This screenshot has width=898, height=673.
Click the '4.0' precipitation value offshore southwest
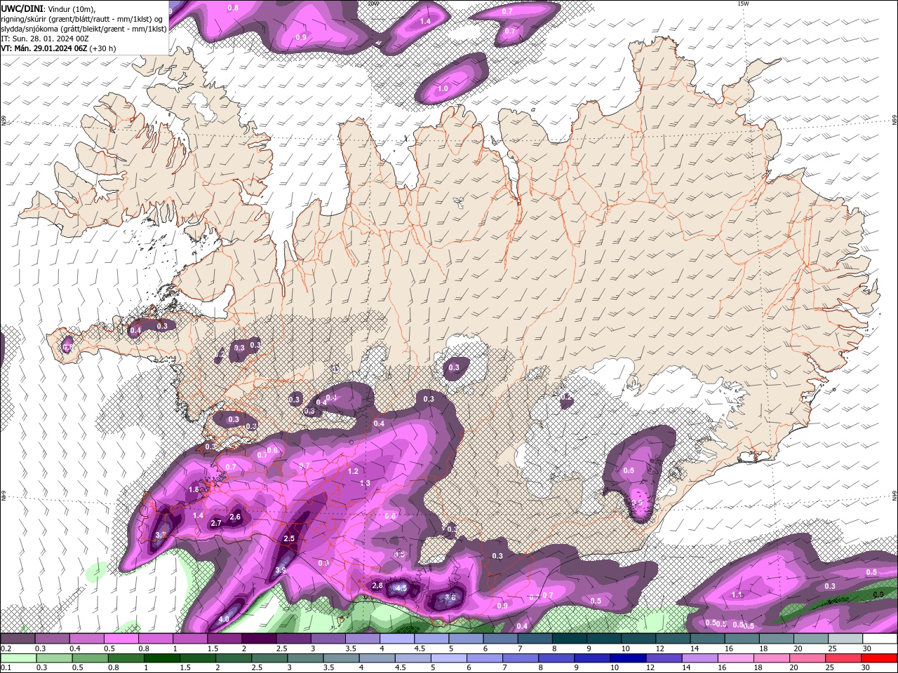pos(224,619)
